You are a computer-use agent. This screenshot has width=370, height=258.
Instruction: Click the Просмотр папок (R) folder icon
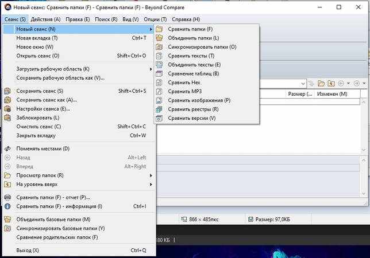tap(7, 175)
